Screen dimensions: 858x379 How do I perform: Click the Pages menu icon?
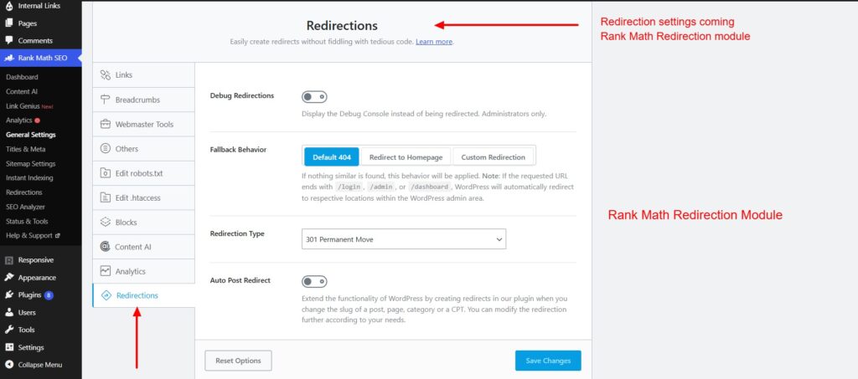[x=9, y=23]
